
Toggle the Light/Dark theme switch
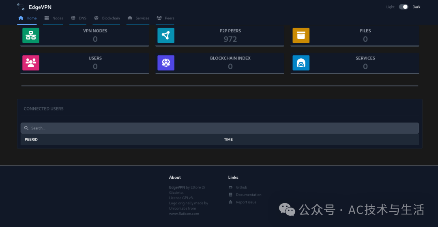[x=403, y=7]
